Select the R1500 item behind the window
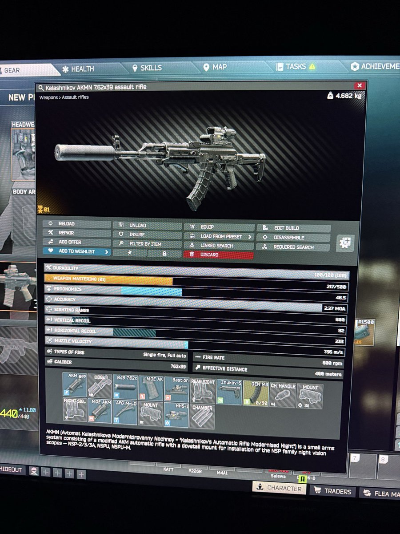The width and height of the screenshot is (400, 534). point(364,332)
